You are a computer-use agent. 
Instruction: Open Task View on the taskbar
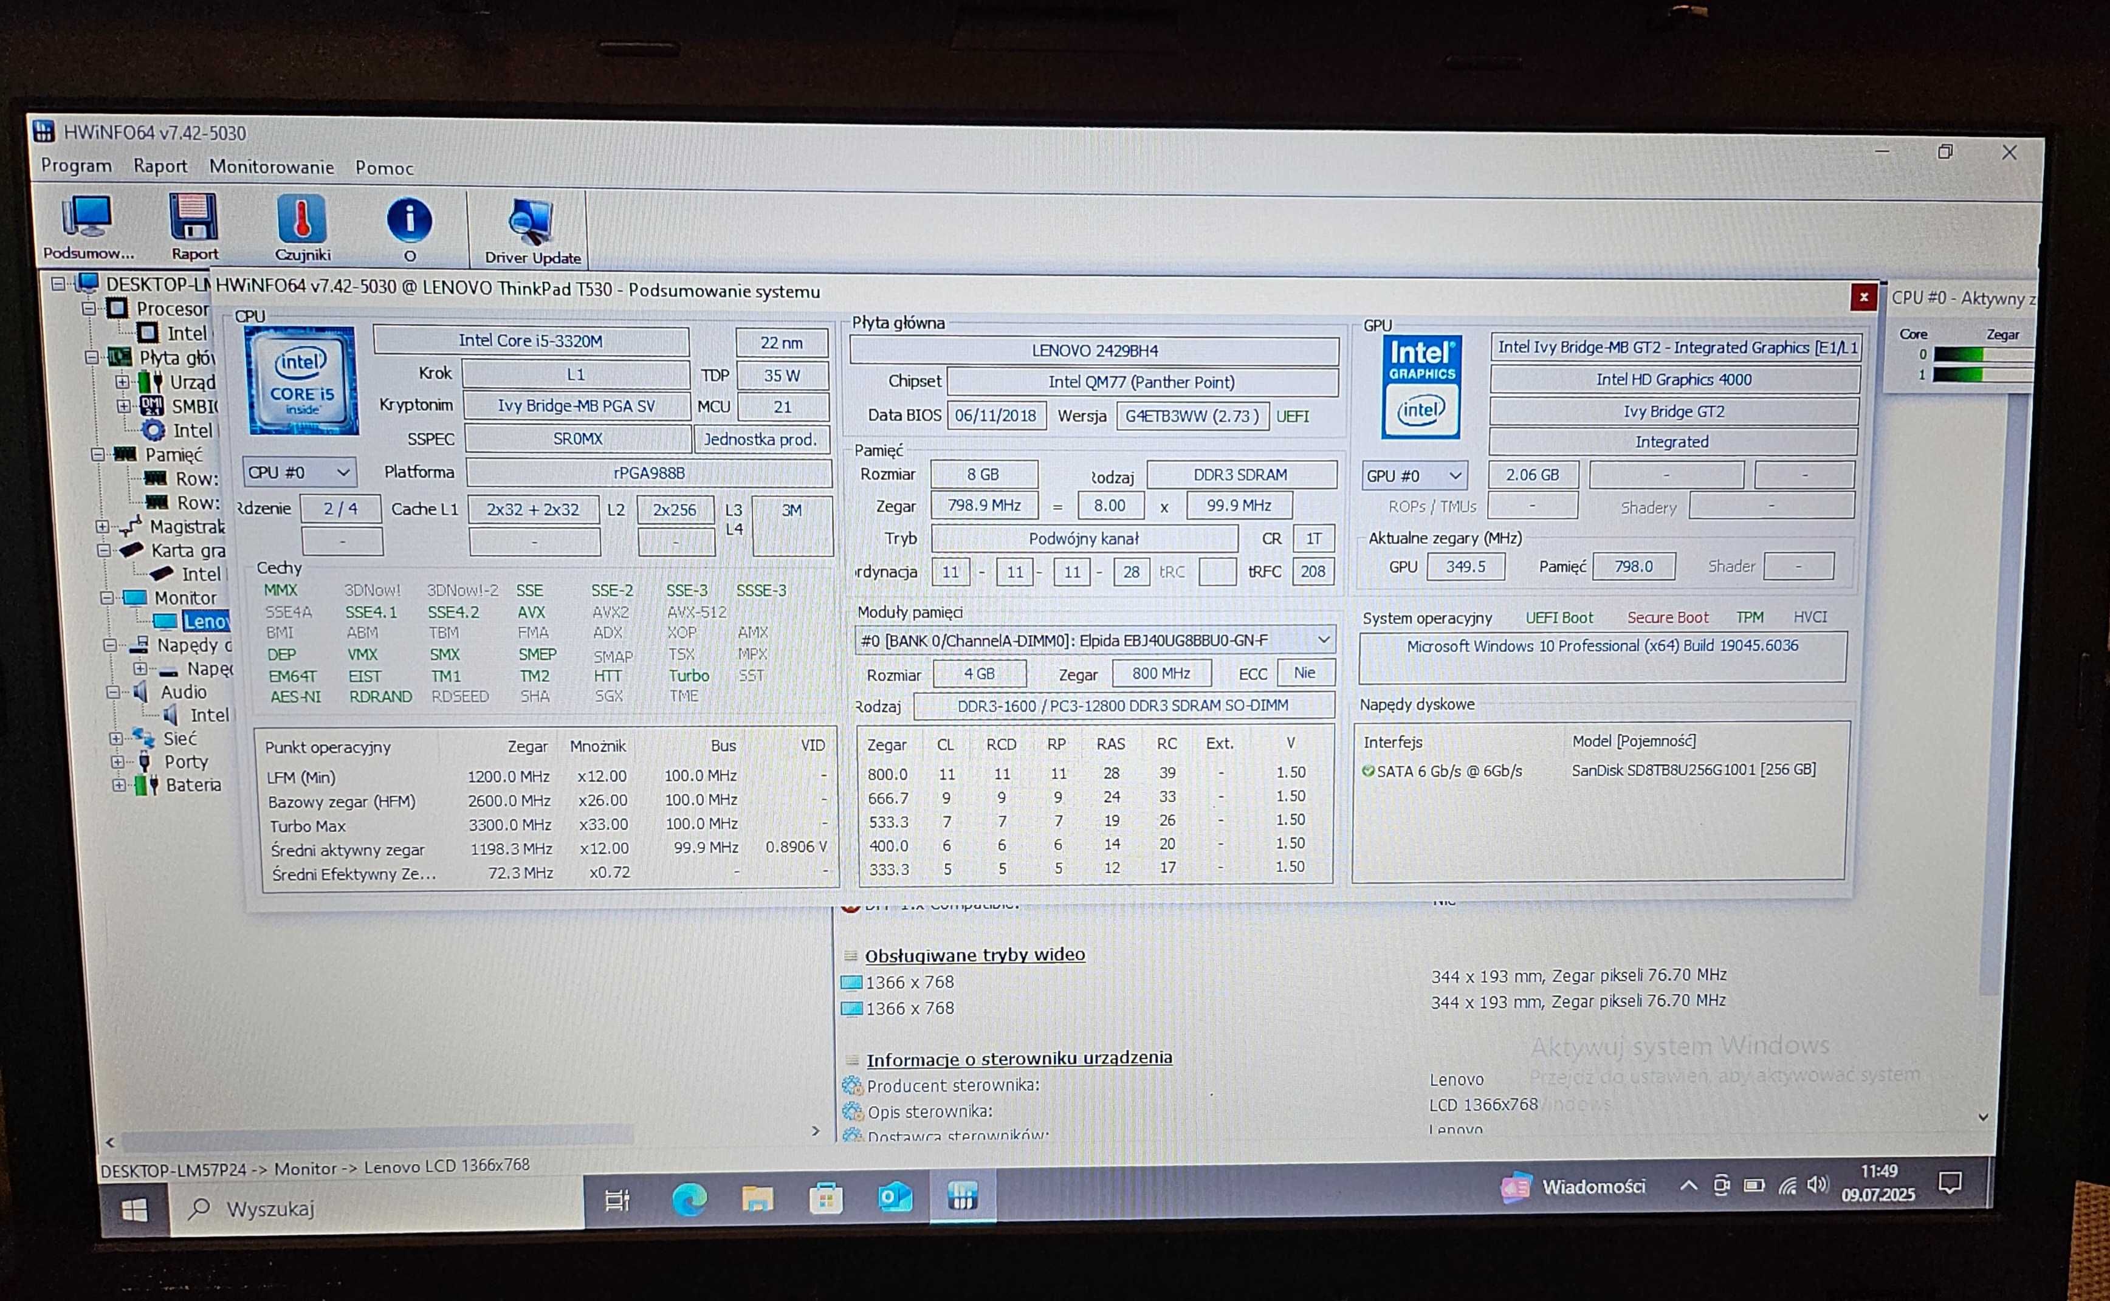point(617,1200)
